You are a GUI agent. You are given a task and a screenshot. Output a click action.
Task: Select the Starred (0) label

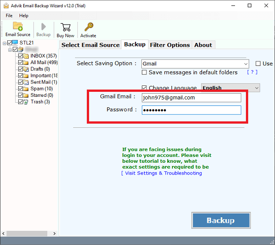(x=42, y=95)
